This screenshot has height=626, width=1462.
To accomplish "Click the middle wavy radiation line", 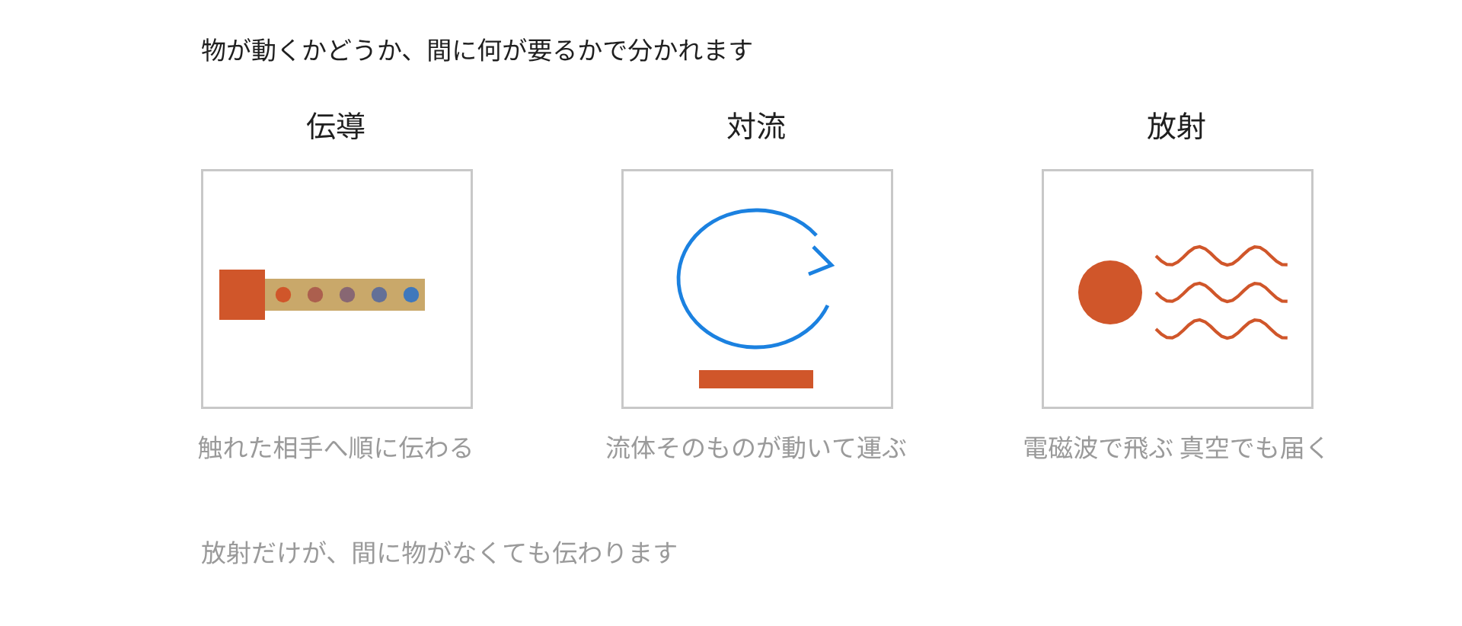I will (1221, 292).
